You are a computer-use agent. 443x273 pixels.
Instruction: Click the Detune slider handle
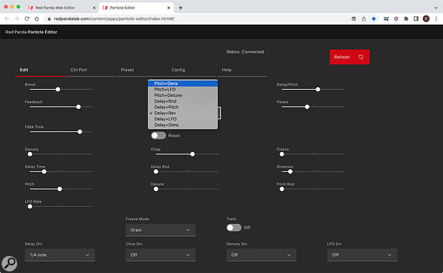(x=156, y=189)
